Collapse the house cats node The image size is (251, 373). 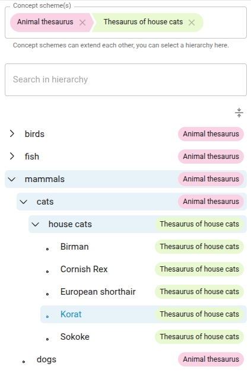(x=36, y=224)
